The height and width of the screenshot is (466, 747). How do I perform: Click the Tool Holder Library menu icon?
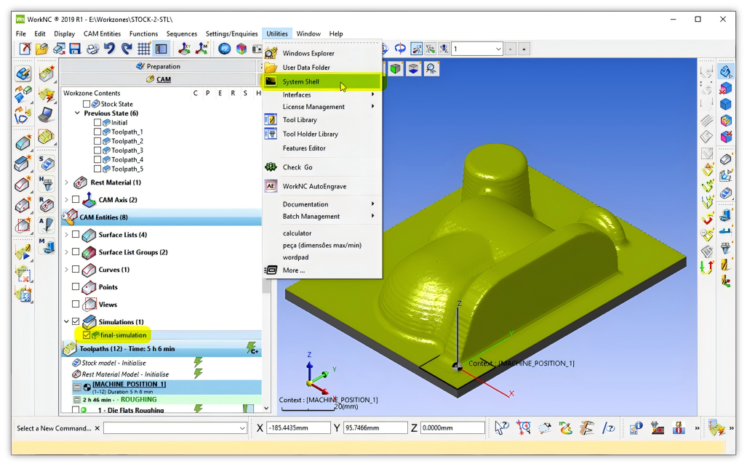(x=271, y=134)
